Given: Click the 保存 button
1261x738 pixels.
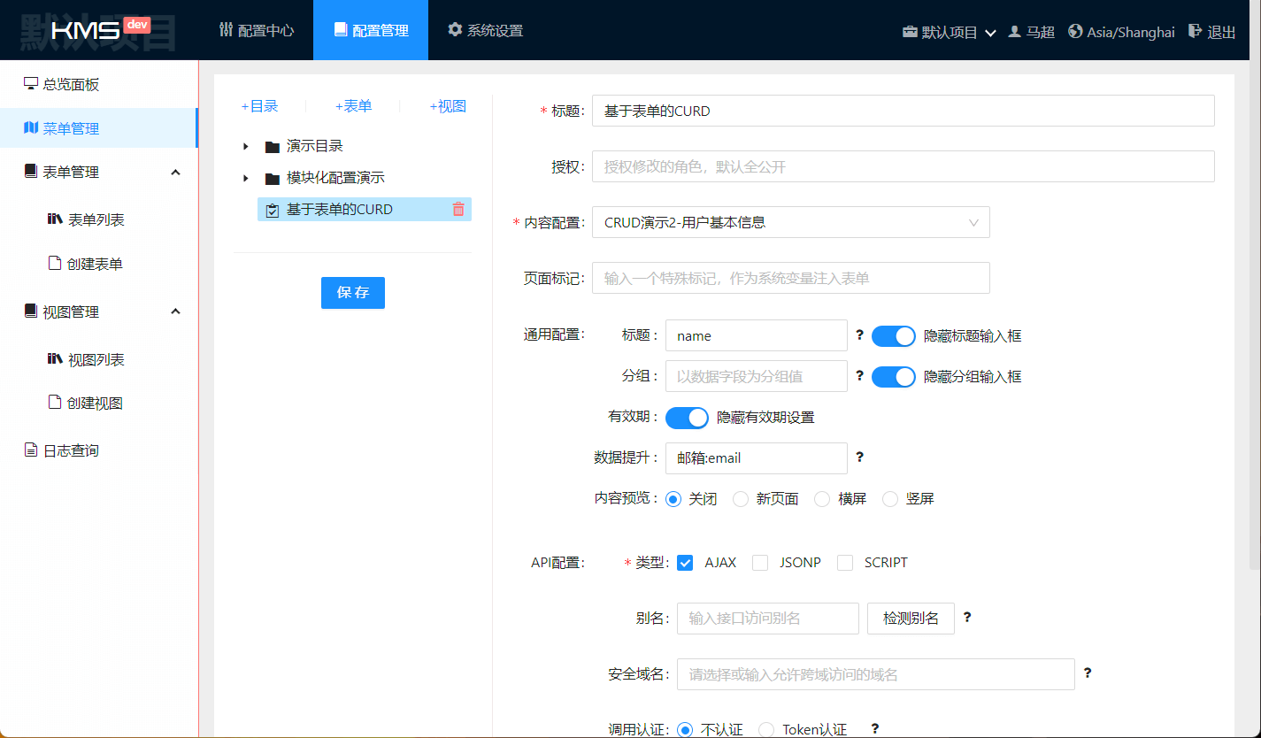Looking at the screenshot, I should coord(352,293).
